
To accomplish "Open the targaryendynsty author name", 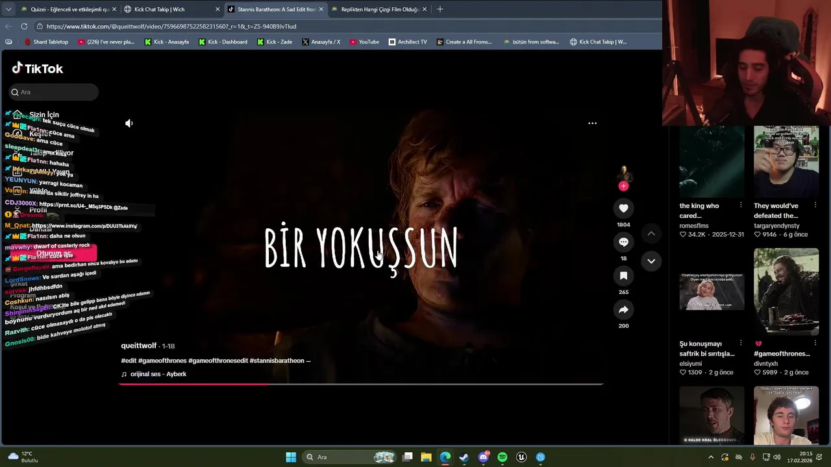I will click(x=776, y=226).
